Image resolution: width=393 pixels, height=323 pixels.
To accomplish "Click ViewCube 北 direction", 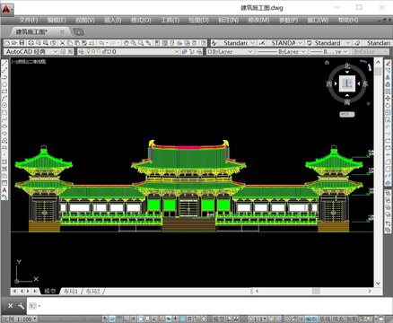I will (x=347, y=65).
